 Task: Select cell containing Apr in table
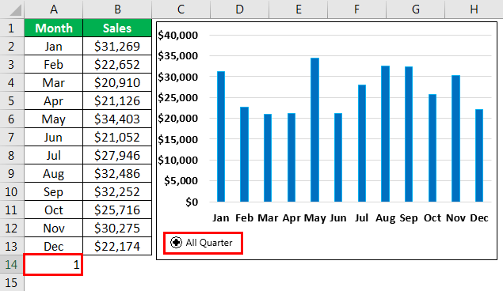tap(54, 101)
